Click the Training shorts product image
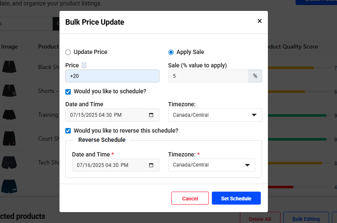Image resolution: width=337 pixels, height=223 pixels. tap(8, 115)
